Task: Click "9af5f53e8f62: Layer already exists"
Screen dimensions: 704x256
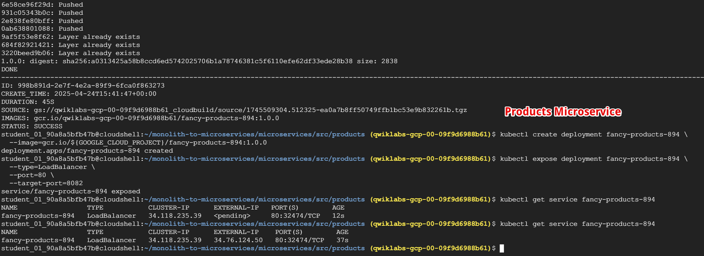Action: pos(71,37)
